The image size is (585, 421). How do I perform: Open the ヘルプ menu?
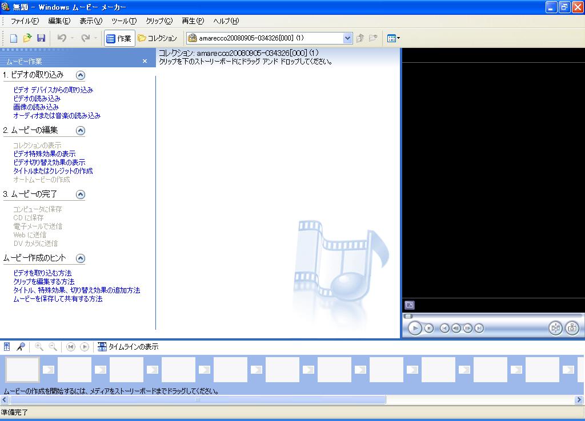[x=226, y=21]
